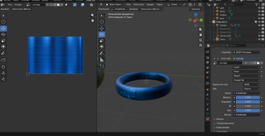Screen dimensions: 265x136
Task: Open the sRGB color space dropdown
Action: 251,85
